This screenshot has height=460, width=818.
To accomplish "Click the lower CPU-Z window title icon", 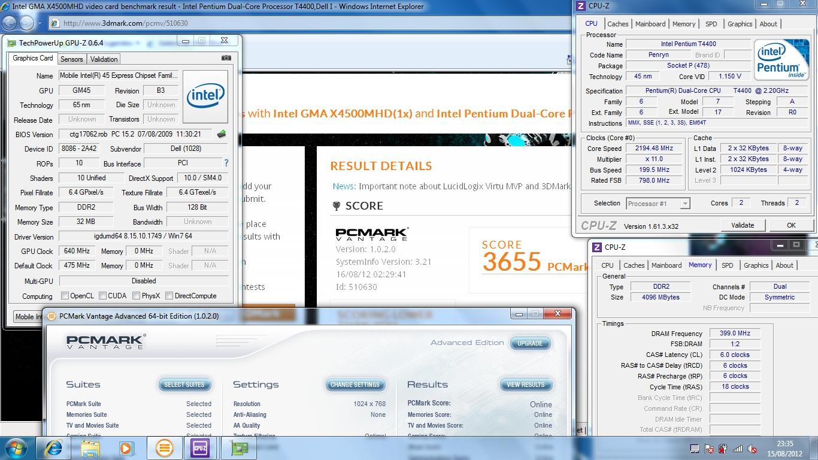I will coord(597,247).
